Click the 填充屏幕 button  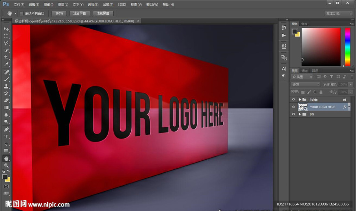point(103,14)
